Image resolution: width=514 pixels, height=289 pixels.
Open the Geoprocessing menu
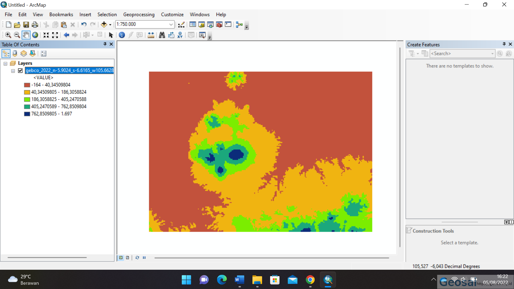[139, 14]
